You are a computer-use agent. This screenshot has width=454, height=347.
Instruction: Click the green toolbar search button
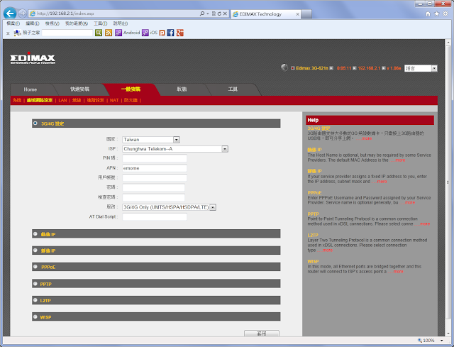click(x=99, y=33)
